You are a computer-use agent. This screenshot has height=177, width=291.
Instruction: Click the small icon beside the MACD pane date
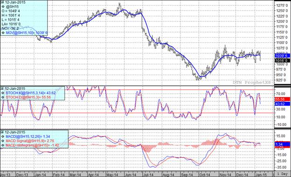[2, 132]
